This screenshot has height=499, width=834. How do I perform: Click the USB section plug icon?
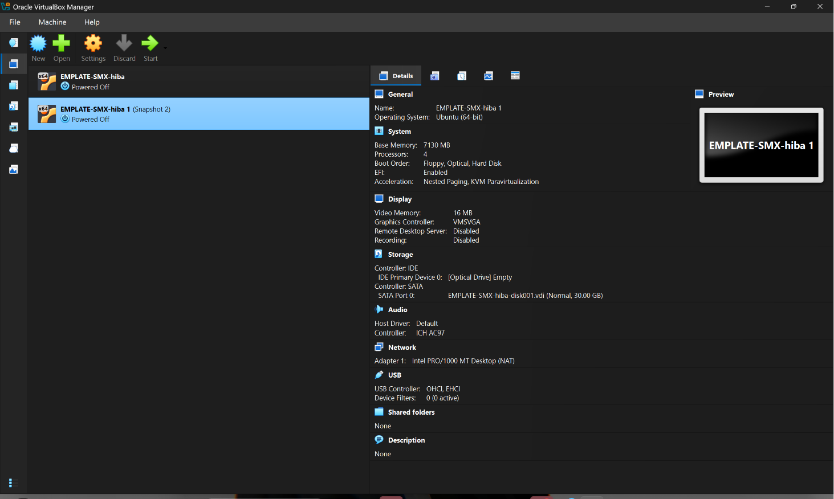(379, 375)
